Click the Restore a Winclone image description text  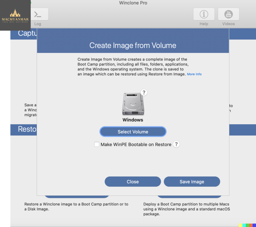point(76,207)
